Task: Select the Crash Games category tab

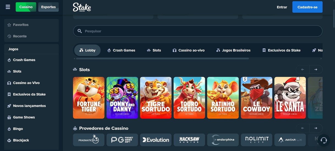Action: pos(121,50)
